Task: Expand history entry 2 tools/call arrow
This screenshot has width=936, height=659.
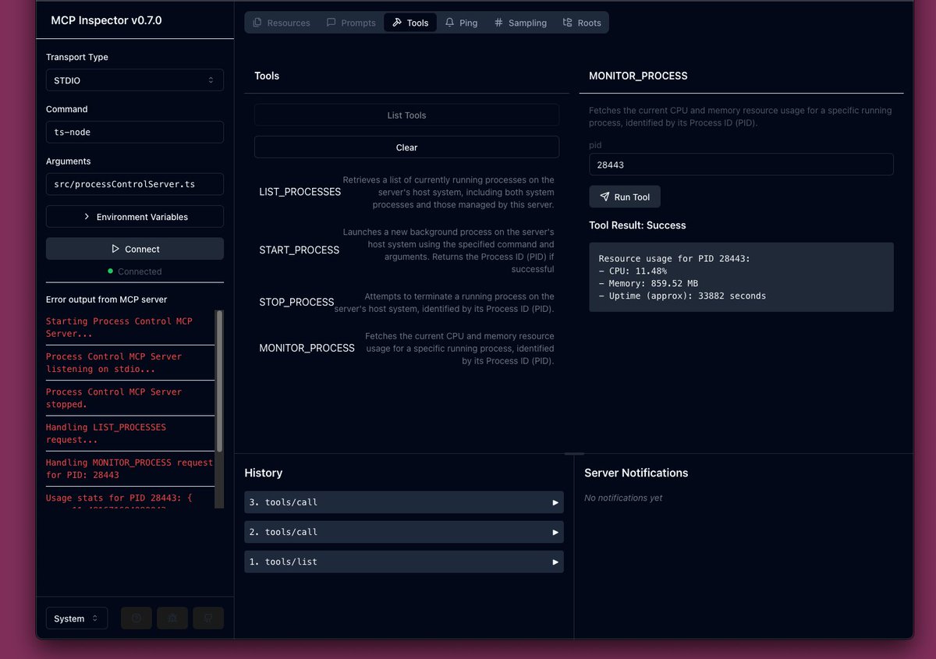Action: coord(555,532)
